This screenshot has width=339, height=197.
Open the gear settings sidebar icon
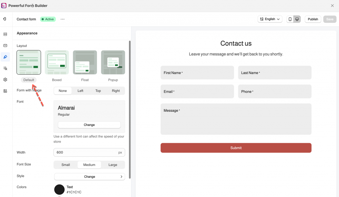click(5, 80)
